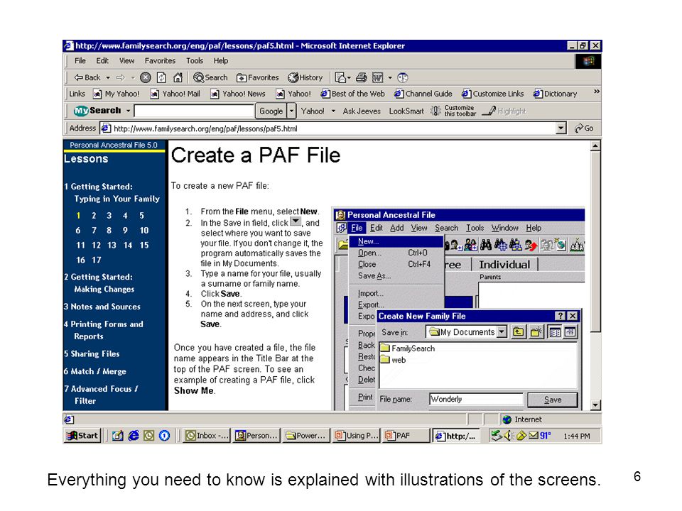Click the Stop button in browser toolbar

click(x=146, y=78)
